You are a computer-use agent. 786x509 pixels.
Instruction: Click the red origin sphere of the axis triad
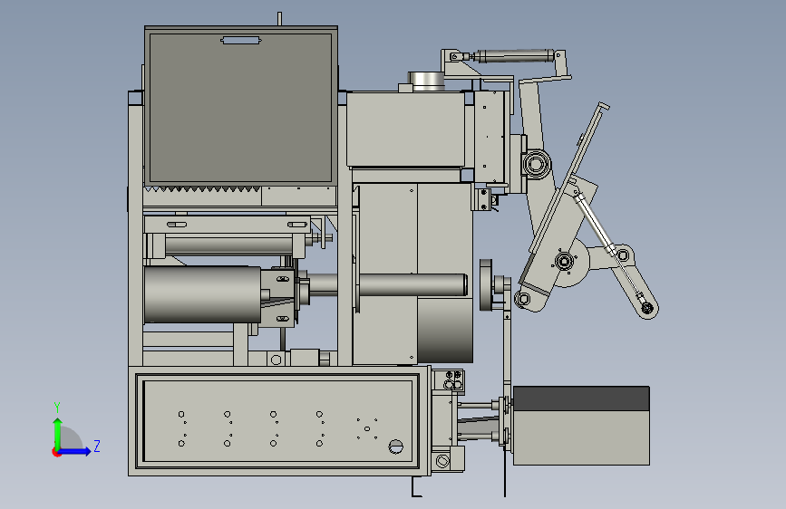(x=56, y=452)
